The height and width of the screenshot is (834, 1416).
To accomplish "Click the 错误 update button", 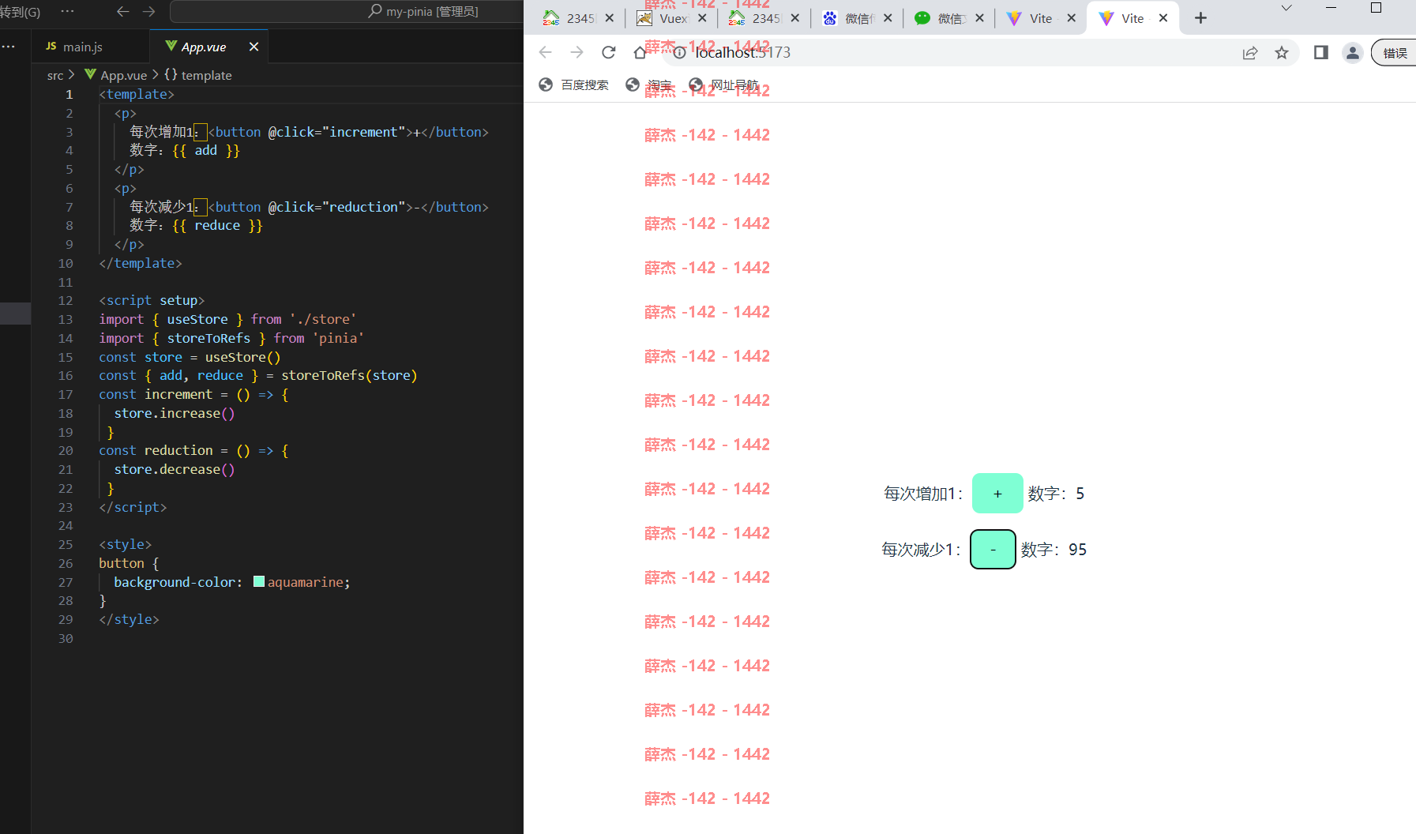I will click(x=1394, y=53).
